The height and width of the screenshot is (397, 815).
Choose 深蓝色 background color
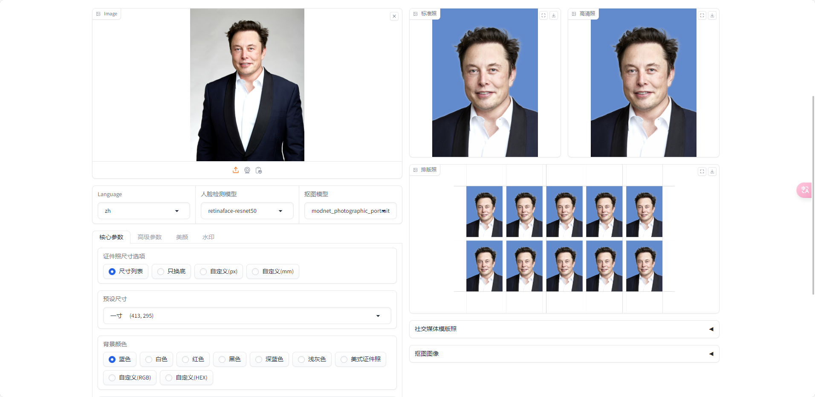[x=269, y=359]
